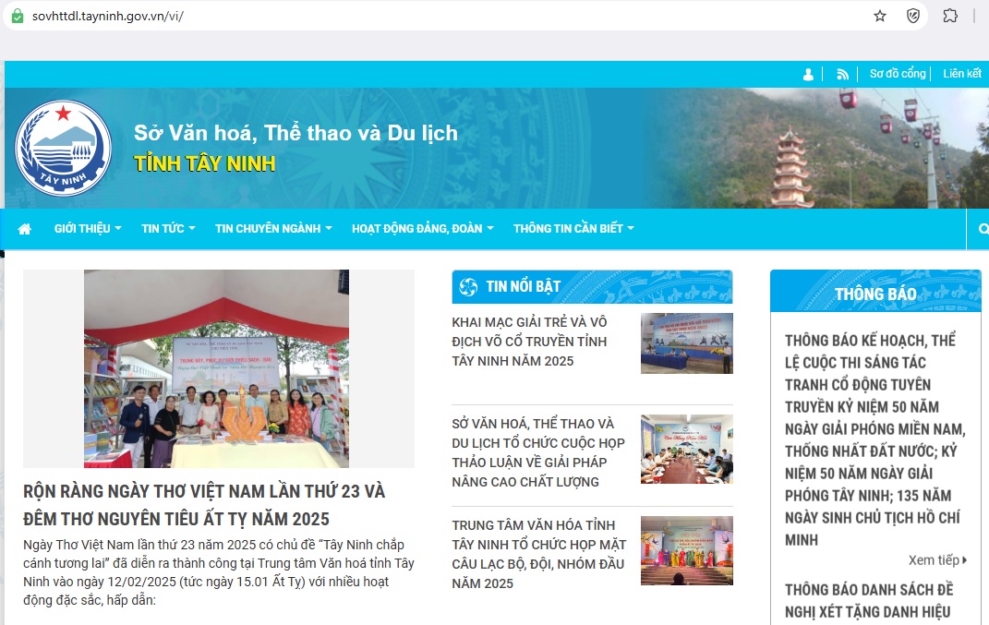Click the search magnifier icon
Image resolution: width=989 pixels, height=625 pixels.
983,229
